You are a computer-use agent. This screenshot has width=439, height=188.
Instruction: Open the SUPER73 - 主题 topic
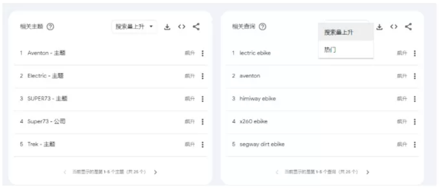(47, 99)
